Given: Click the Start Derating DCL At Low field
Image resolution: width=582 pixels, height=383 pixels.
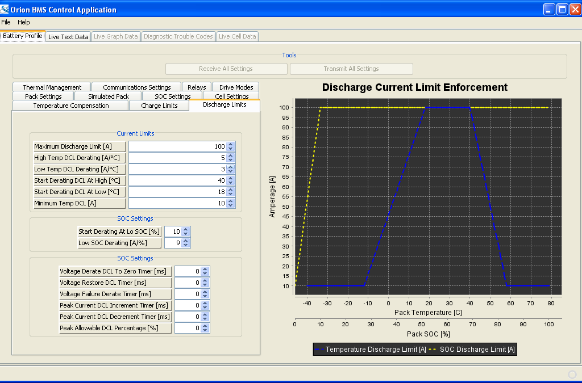Looking at the screenshot, I should click(177, 192).
